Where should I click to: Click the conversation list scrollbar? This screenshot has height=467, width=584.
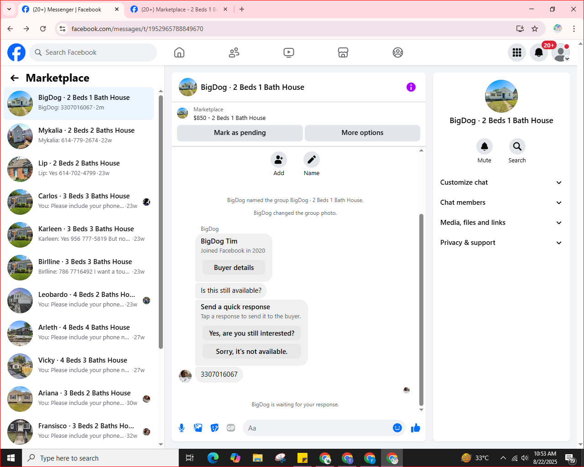[x=161, y=222]
